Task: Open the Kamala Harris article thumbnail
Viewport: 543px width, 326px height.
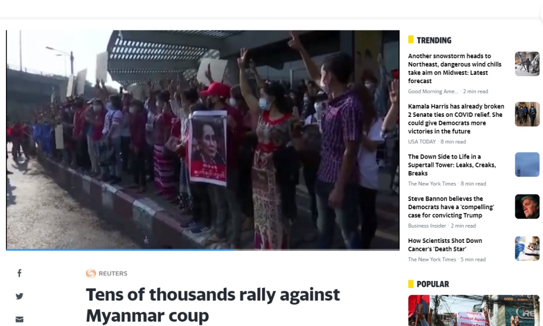Action: click(527, 114)
